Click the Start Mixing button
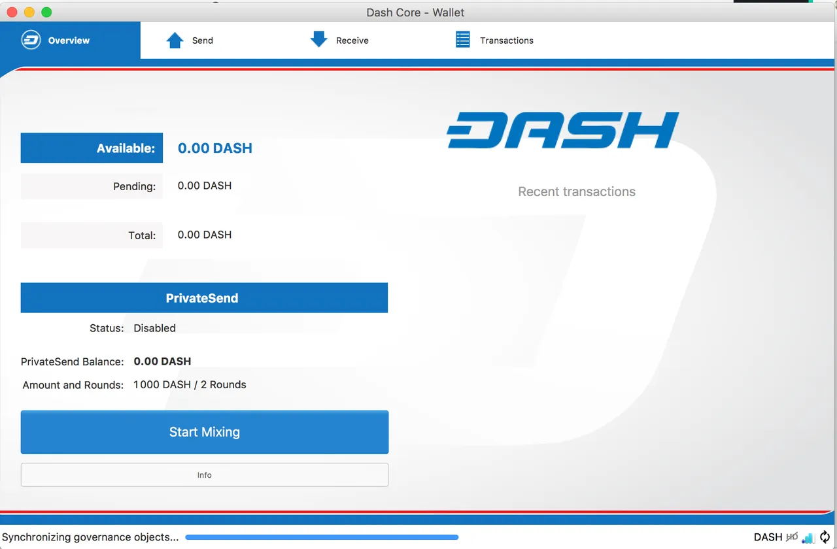 pos(205,432)
